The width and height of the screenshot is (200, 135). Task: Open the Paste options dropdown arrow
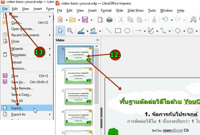pyautogui.click(x=146, y=20)
